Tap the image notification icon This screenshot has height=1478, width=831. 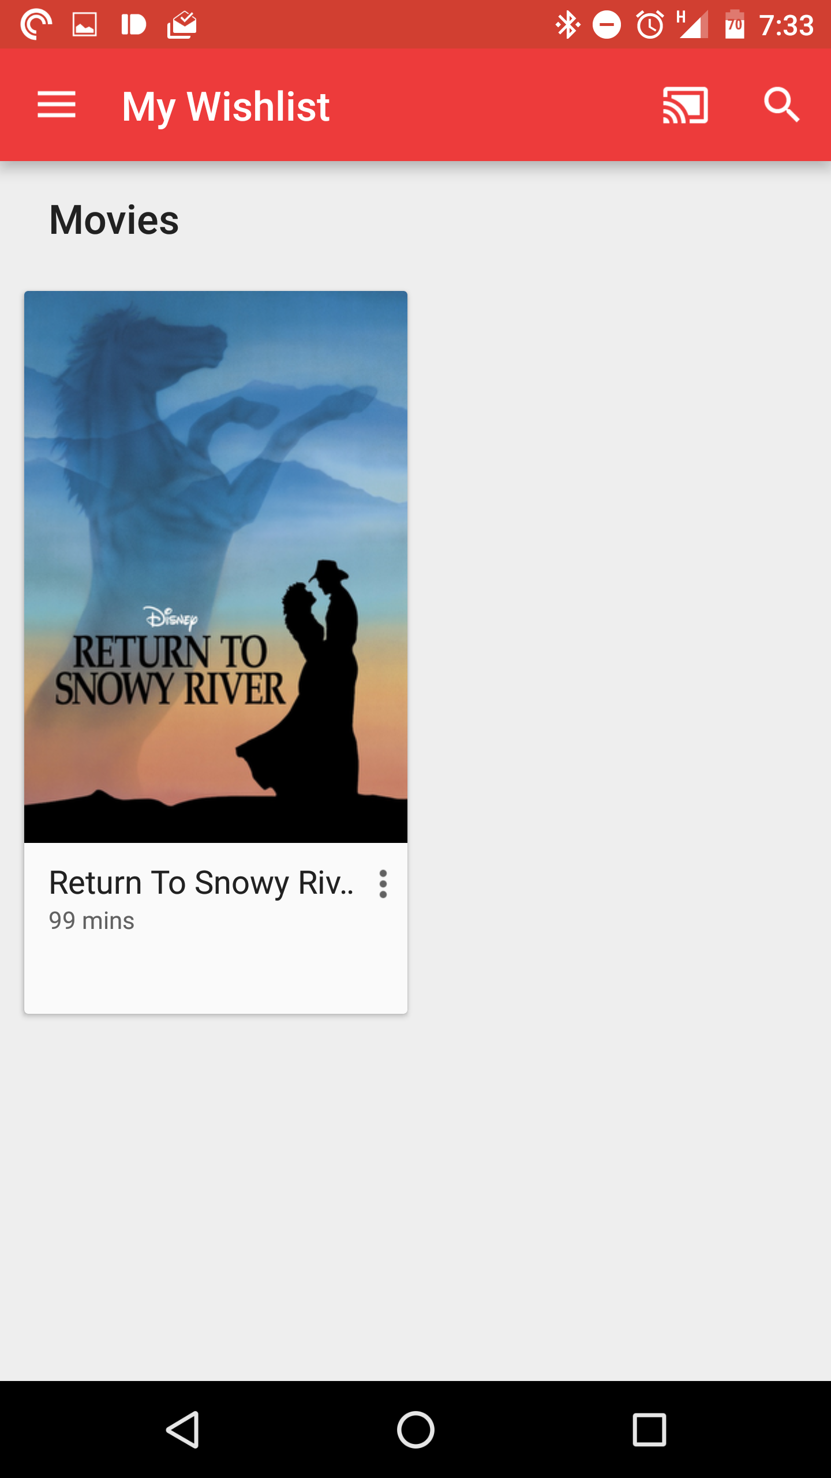click(x=84, y=25)
